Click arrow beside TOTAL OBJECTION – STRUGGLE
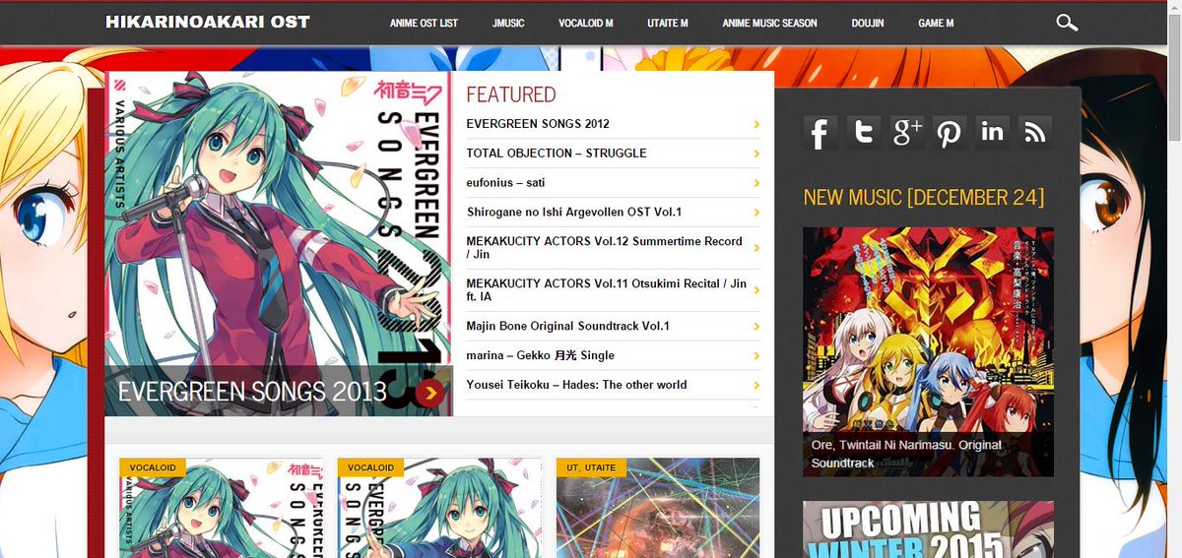The height and width of the screenshot is (558, 1182). 756,154
